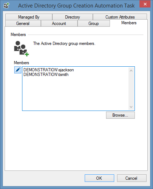The width and height of the screenshot is (153, 189).
Task: Click the pencil edit icon beside Members list
Action: pyautogui.click(x=18, y=70)
